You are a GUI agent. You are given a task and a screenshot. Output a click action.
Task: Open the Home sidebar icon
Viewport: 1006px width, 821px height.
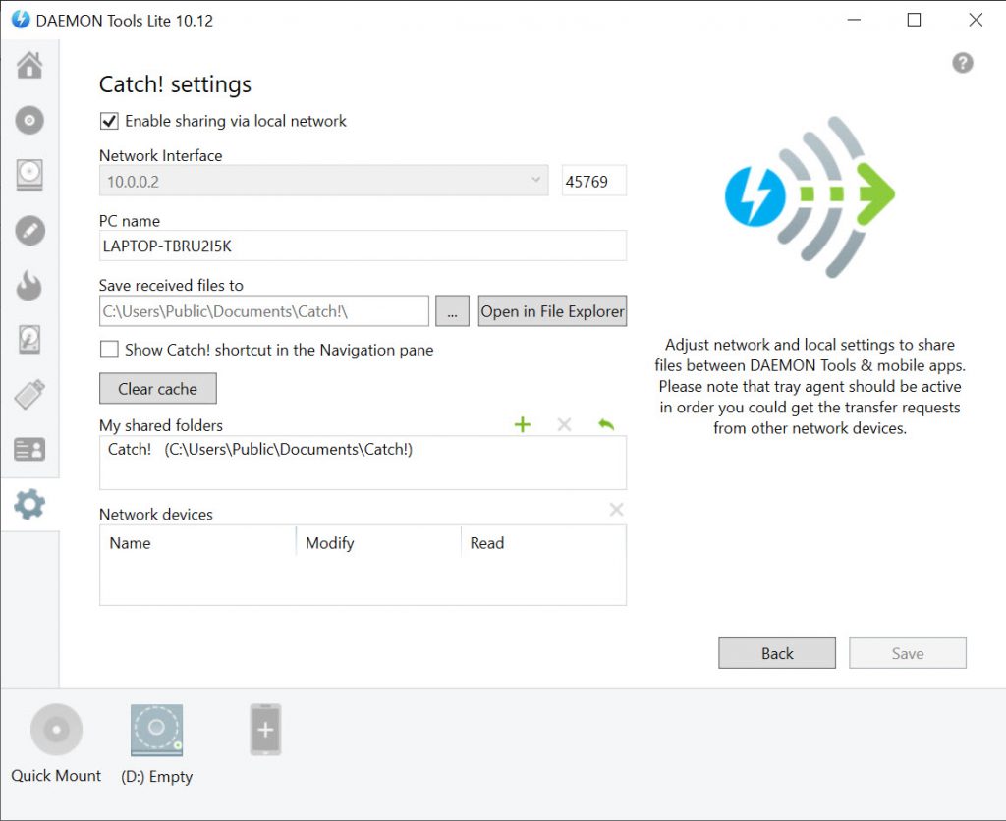[x=29, y=66]
